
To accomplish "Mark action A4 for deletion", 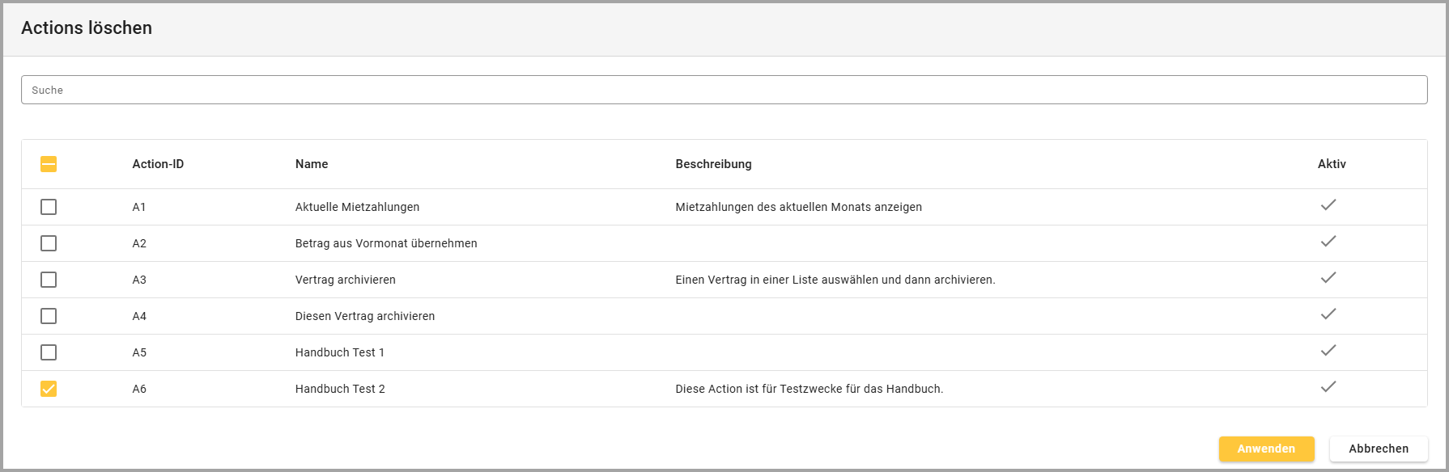I will pyautogui.click(x=49, y=316).
